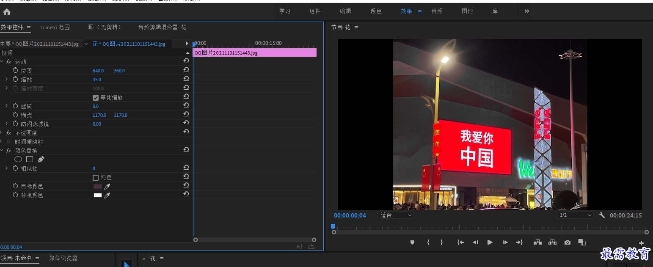653x267 pixels.
Task: Open the 效果 workspace menu icon
Action: [x=420, y=11]
